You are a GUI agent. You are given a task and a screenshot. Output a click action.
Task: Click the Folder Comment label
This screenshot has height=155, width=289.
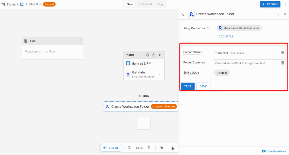(194, 63)
